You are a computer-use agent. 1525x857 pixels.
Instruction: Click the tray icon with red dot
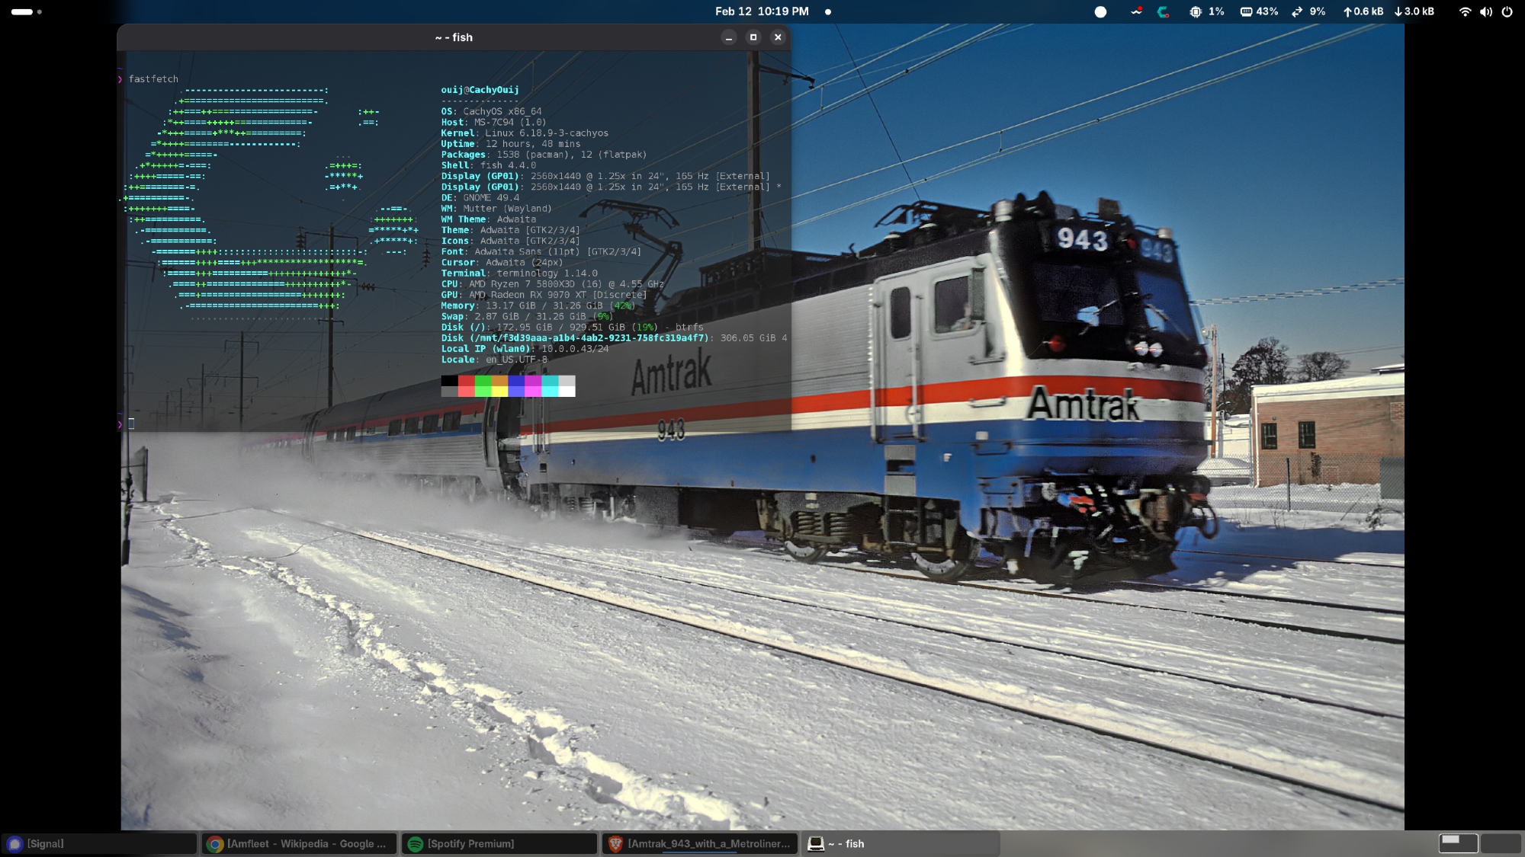(x=1136, y=11)
